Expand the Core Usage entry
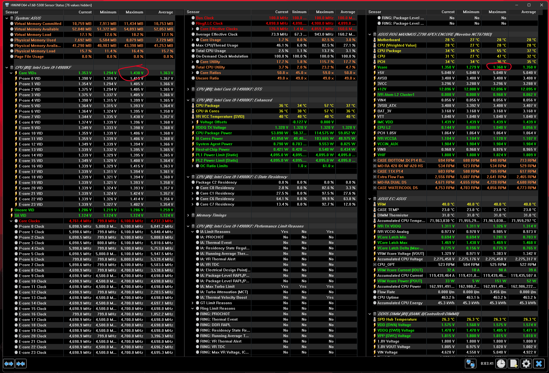The height and width of the screenshot is (373, 549). tap(192, 40)
